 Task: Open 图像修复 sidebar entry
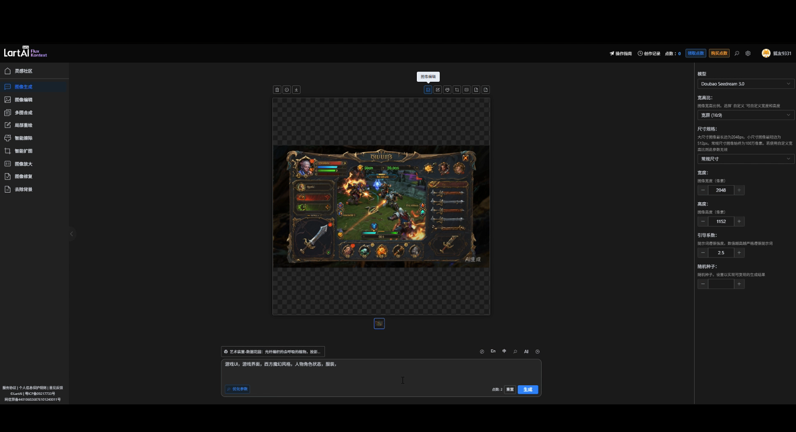34,176
